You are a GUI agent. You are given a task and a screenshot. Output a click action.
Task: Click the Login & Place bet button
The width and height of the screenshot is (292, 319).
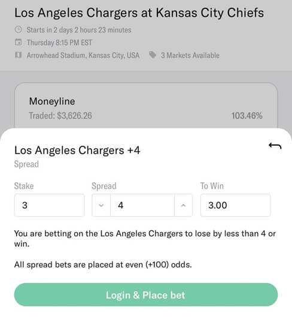(x=146, y=295)
